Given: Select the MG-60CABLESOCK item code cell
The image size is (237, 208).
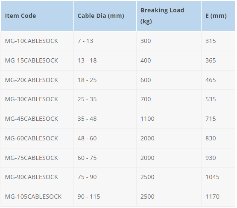Looking at the screenshot, I should coord(37,139).
